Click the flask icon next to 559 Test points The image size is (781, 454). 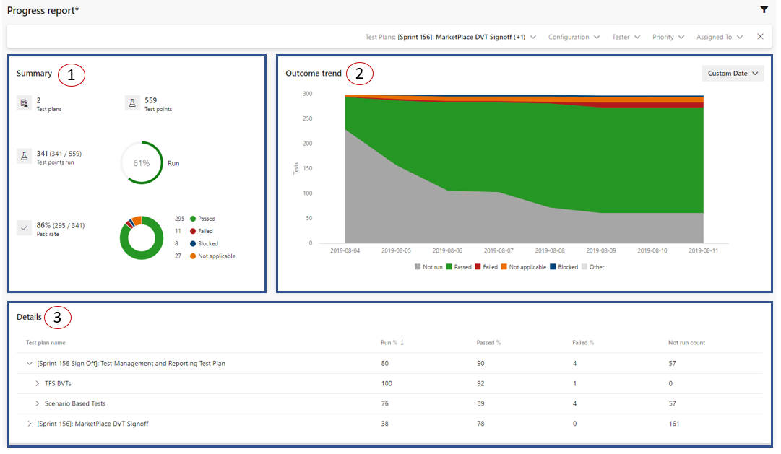tap(132, 102)
